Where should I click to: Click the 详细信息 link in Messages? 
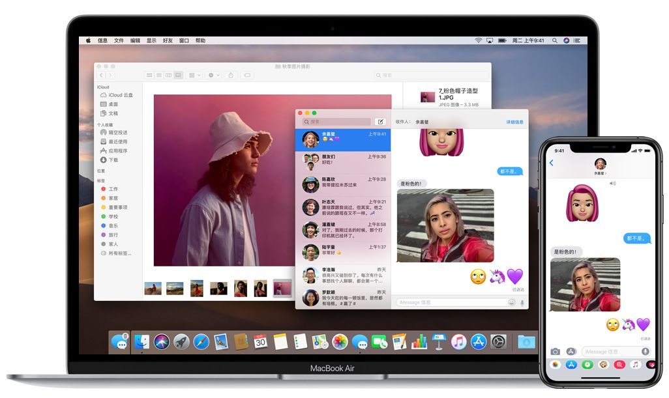[514, 122]
